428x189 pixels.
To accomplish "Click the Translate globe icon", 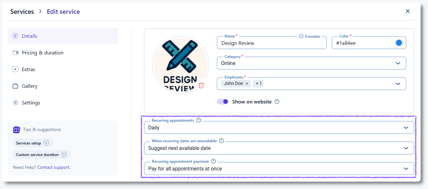I will click(x=301, y=37).
